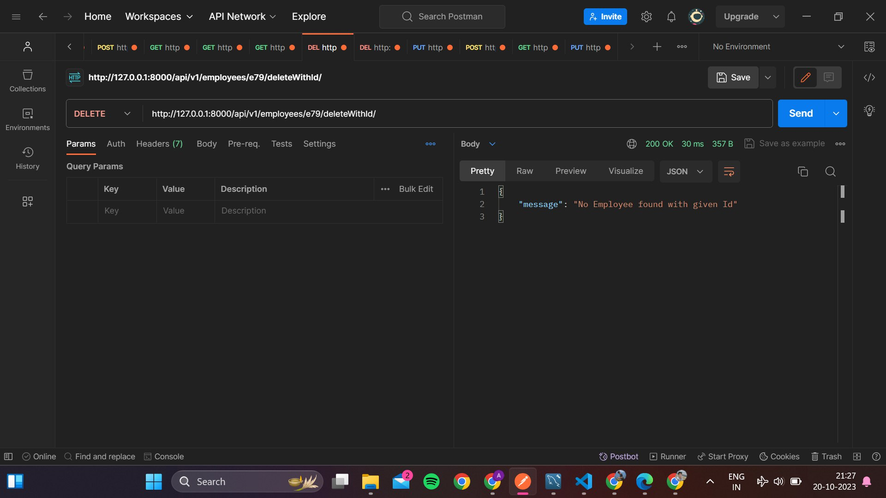Launch the Postbot assistant
The height and width of the screenshot is (498, 886).
[x=618, y=456]
